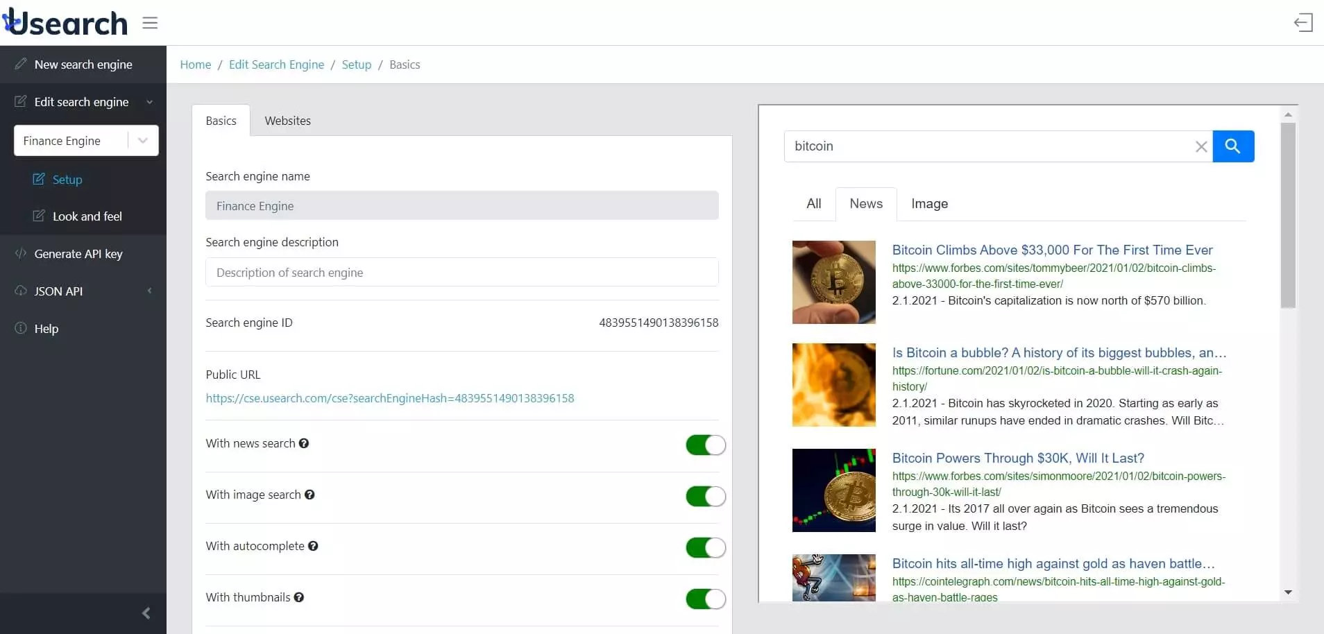
Task: Collapse the Edit search engine section
Action: 150,102
